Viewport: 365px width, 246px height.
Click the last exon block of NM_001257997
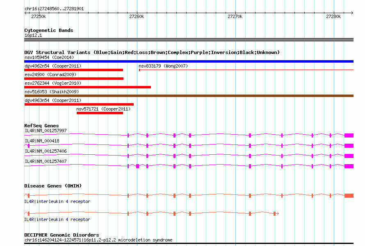[x=349, y=135]
